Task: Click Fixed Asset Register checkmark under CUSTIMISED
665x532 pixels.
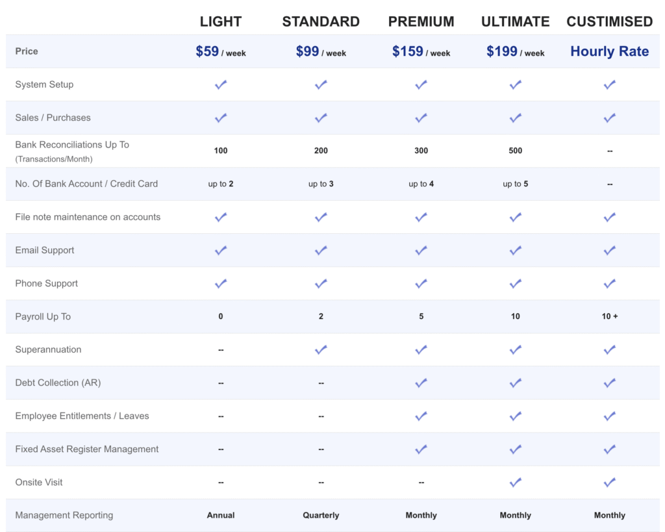Action: pyautogui.click(x=610, y=449)
